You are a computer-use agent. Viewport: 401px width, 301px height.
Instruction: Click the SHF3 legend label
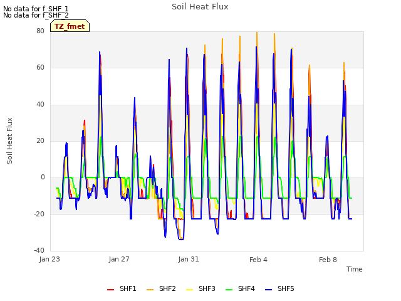click(x=207, y=288)
